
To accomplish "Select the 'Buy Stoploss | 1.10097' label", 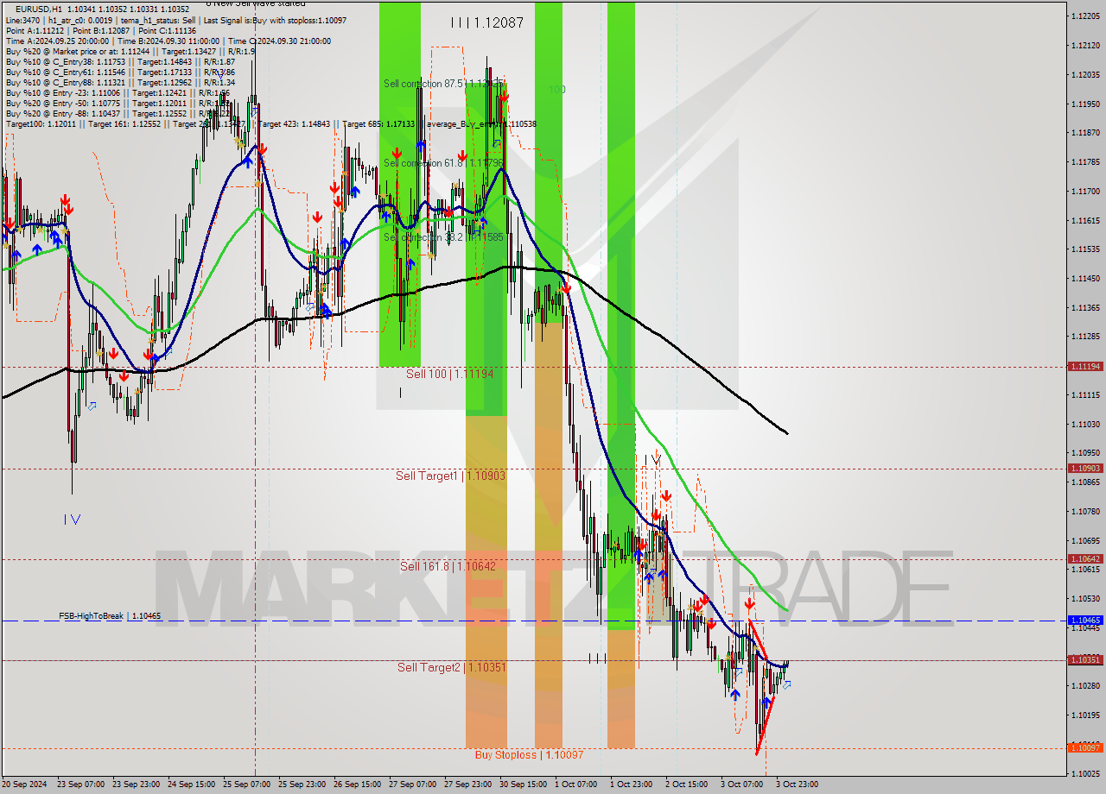I will point(529,754).
